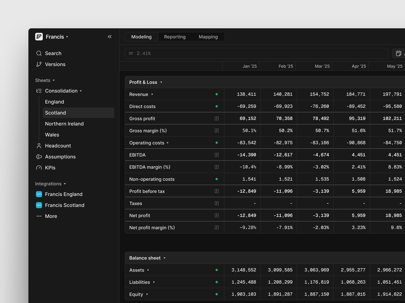This screenshot has width=405, height=303.
Task: Open the calendar date picker icon
Action: coord(399,53)
